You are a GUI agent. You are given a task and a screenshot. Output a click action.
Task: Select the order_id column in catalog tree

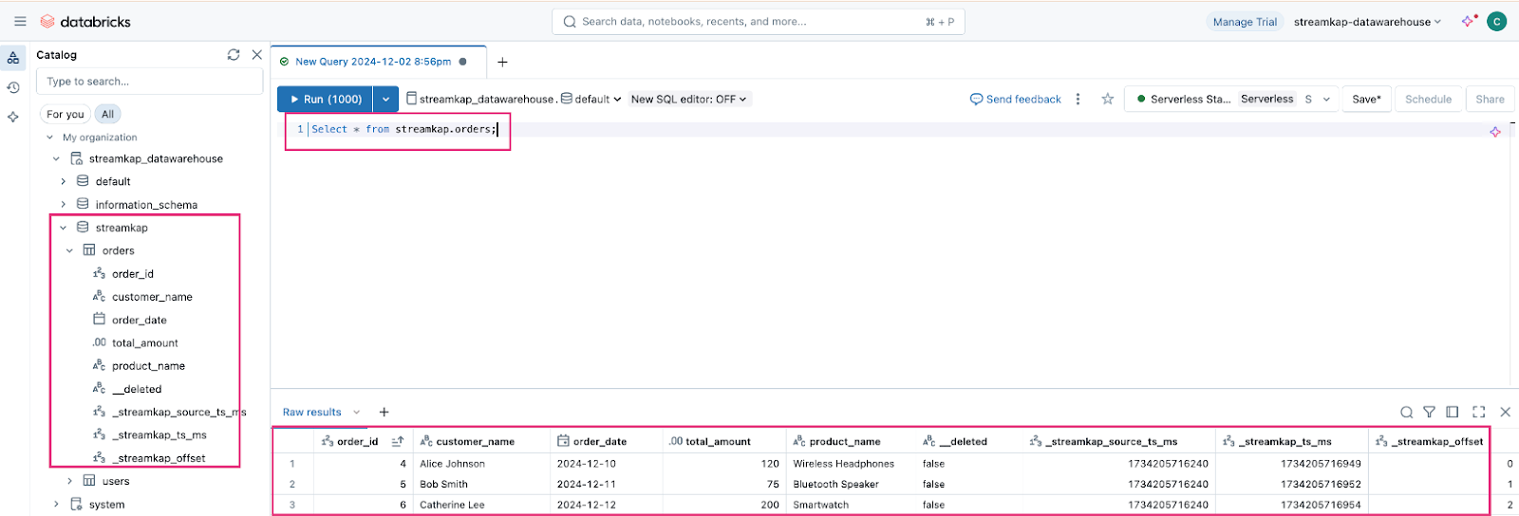(x=133, y=273)
